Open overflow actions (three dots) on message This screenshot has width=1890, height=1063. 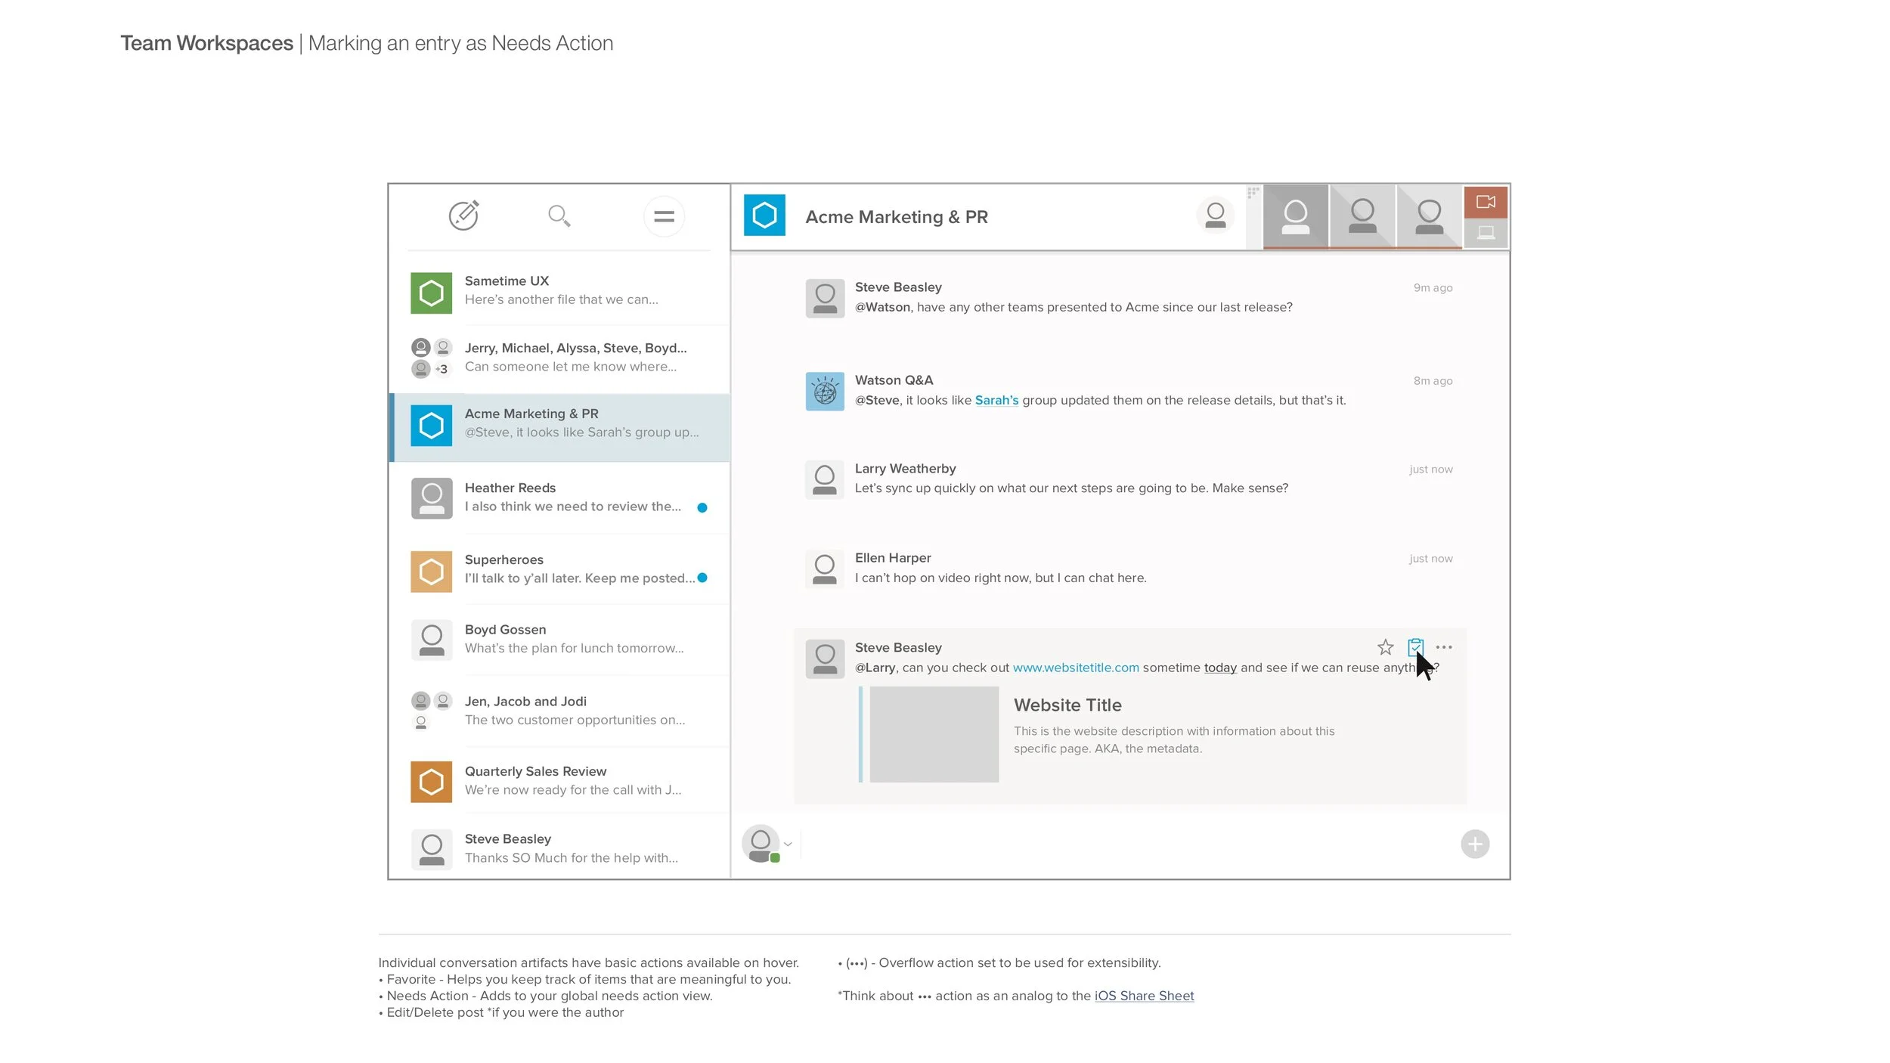point(1444,647)
